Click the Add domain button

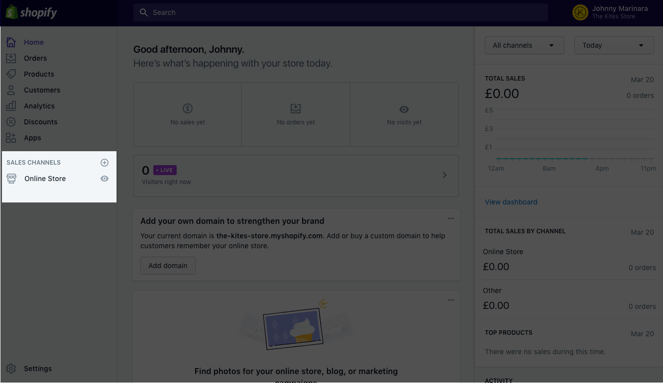(x=168, y=265)
